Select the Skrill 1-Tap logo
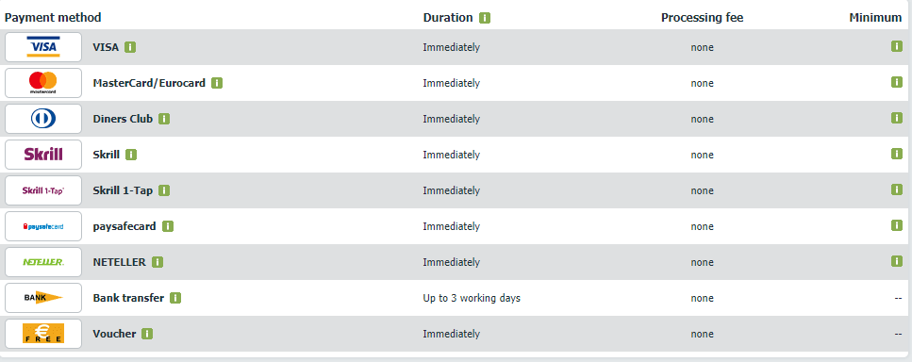The width and height of the screenshot is (912, 362). click(43, 190)
